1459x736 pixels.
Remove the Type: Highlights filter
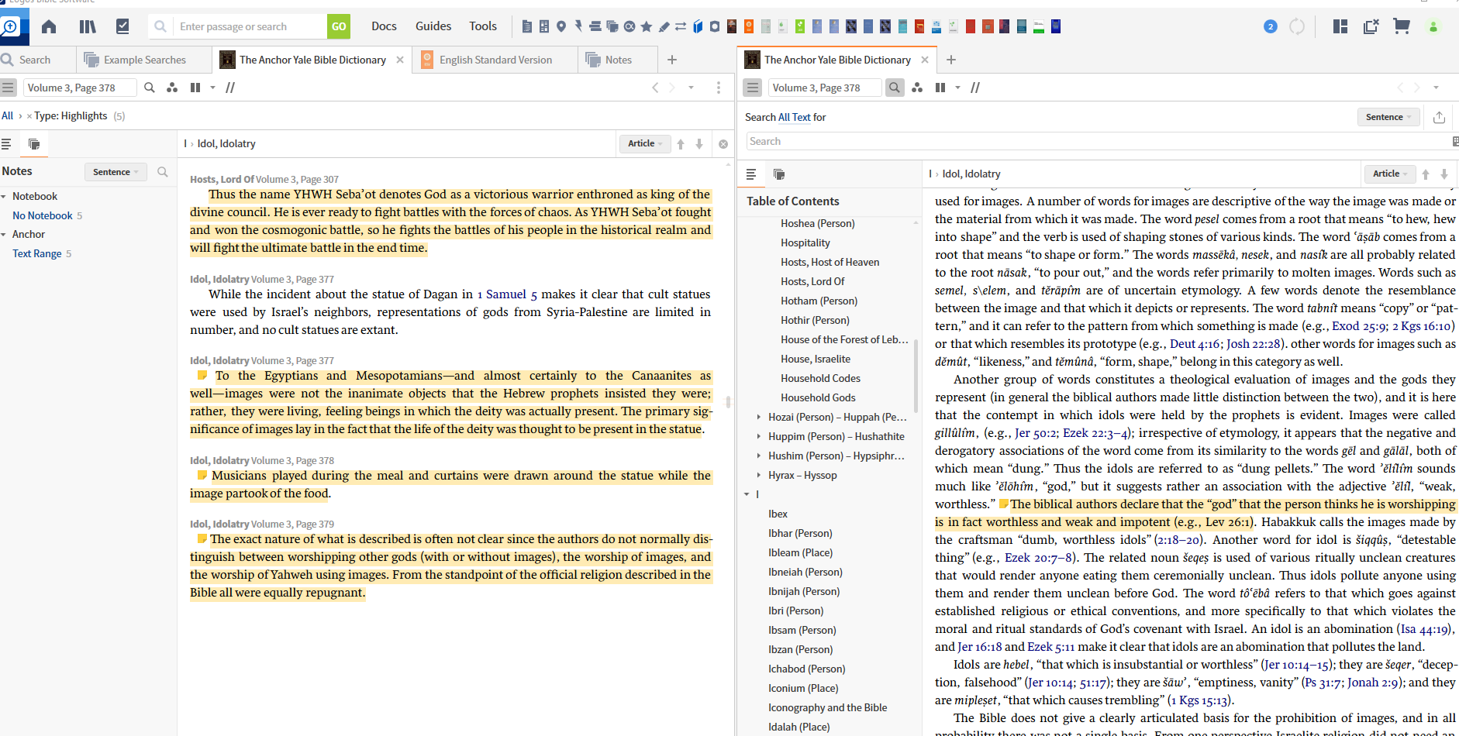click(29, 116)
